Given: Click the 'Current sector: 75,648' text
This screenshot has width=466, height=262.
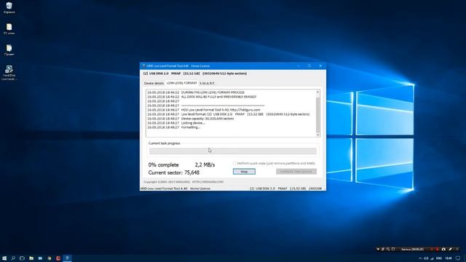Looking at the screenshot, I should [174, 172].
